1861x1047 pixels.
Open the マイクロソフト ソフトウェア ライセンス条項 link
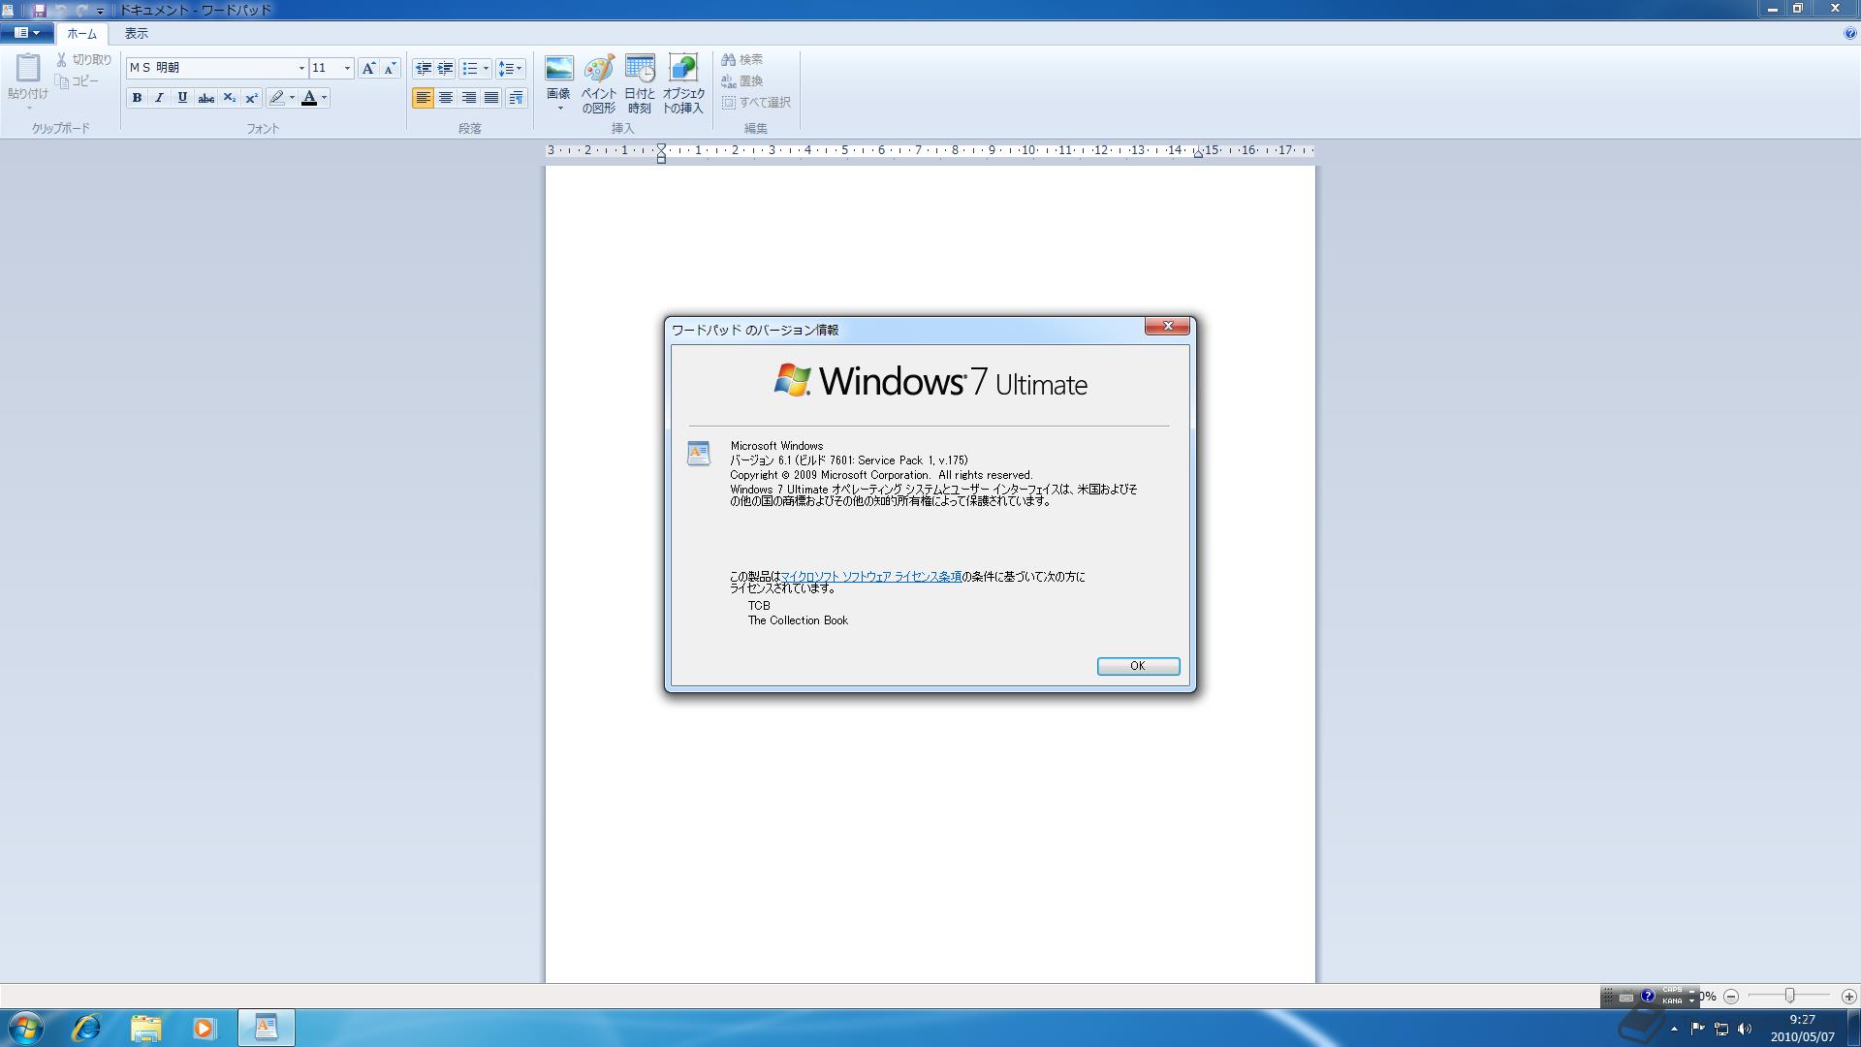(870, 577)
